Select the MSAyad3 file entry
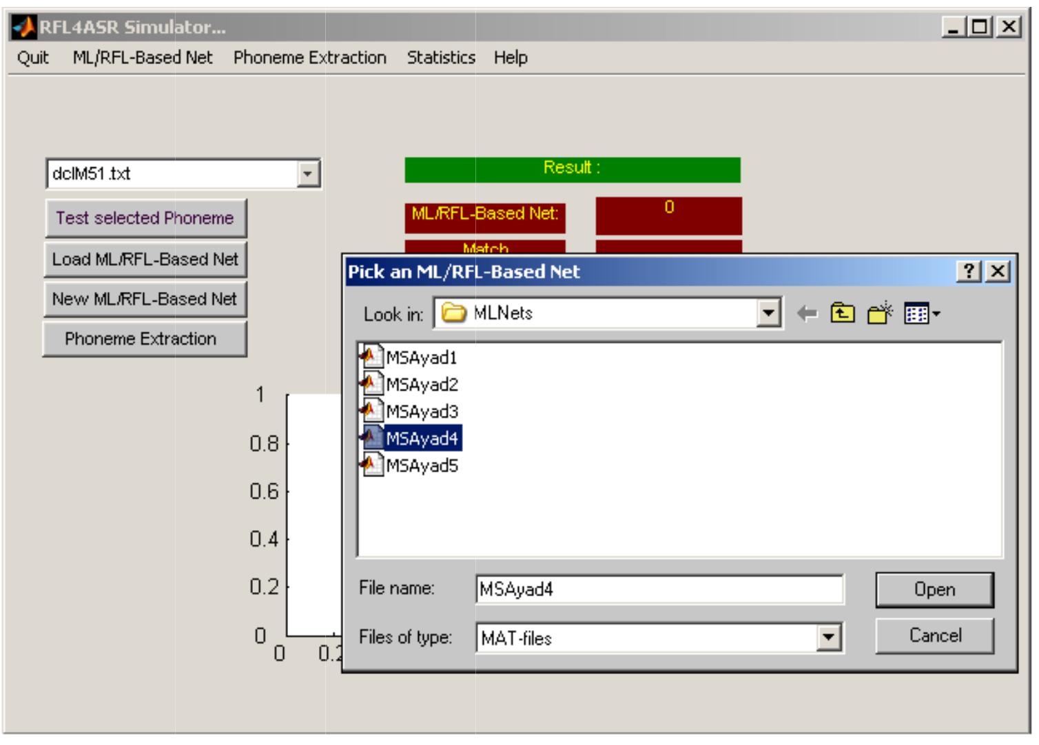 click(421, 411)
